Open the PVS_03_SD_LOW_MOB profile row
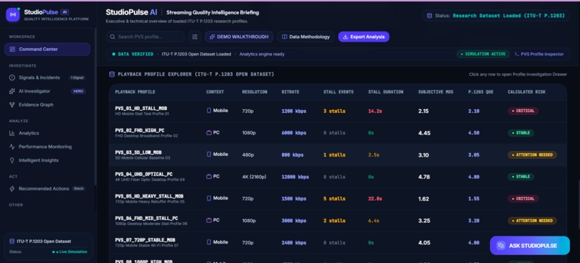The height and width of the screenshot is (263, 580). (337, 154)
